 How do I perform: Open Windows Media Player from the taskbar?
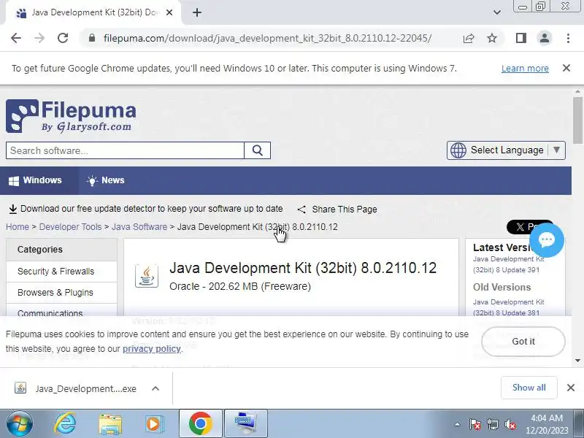coord(154,424)
